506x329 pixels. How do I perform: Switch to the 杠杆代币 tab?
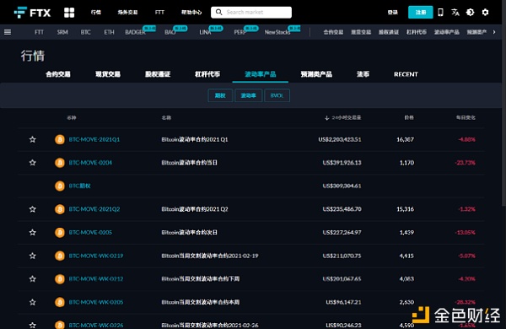click(x=207, y=74)
